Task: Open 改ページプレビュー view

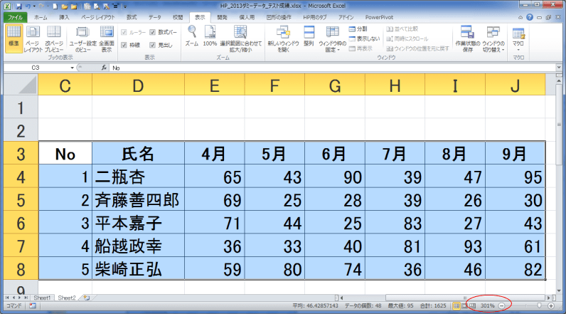Action: pos(54,38)
